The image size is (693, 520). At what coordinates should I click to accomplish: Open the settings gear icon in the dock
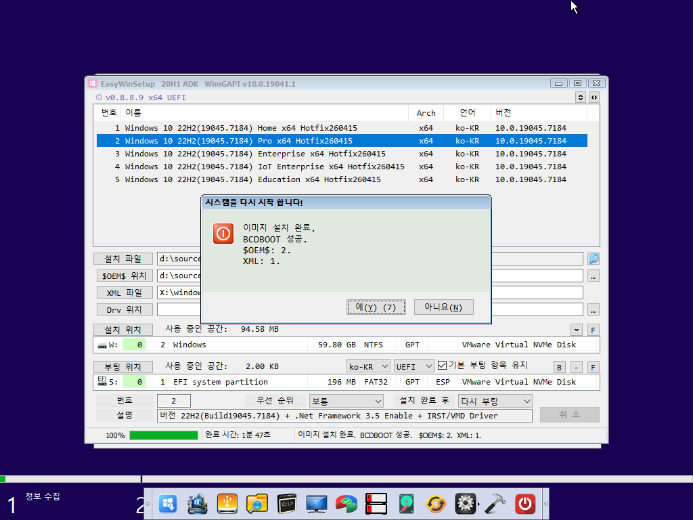click(x=466, y=504)
